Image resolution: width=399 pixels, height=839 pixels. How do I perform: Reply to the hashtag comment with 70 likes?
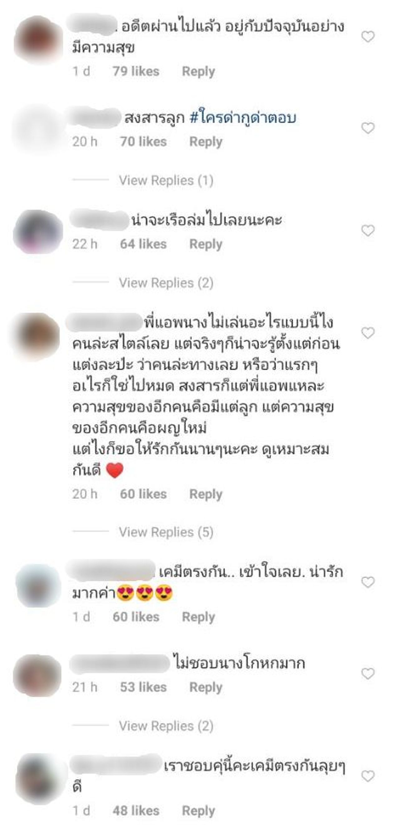point(206,142)
